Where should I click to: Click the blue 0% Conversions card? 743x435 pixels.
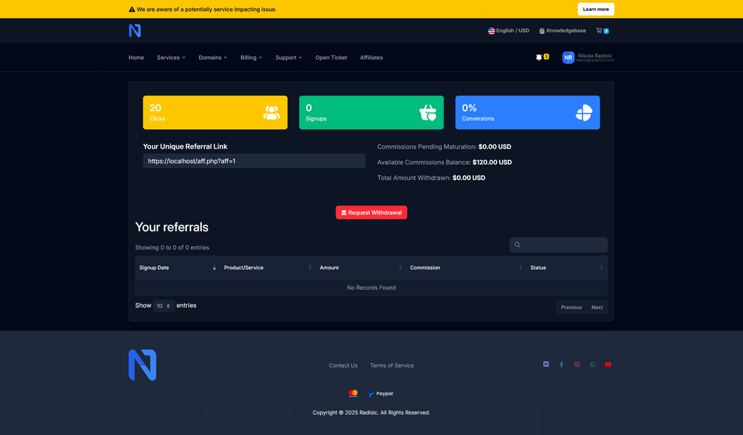point(527,112)
